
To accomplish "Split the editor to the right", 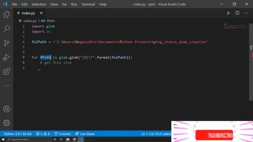I will pos(237,13).
